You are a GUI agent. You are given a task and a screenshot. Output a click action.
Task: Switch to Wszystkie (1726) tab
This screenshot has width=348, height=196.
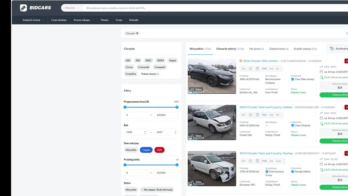pos(200,49)
